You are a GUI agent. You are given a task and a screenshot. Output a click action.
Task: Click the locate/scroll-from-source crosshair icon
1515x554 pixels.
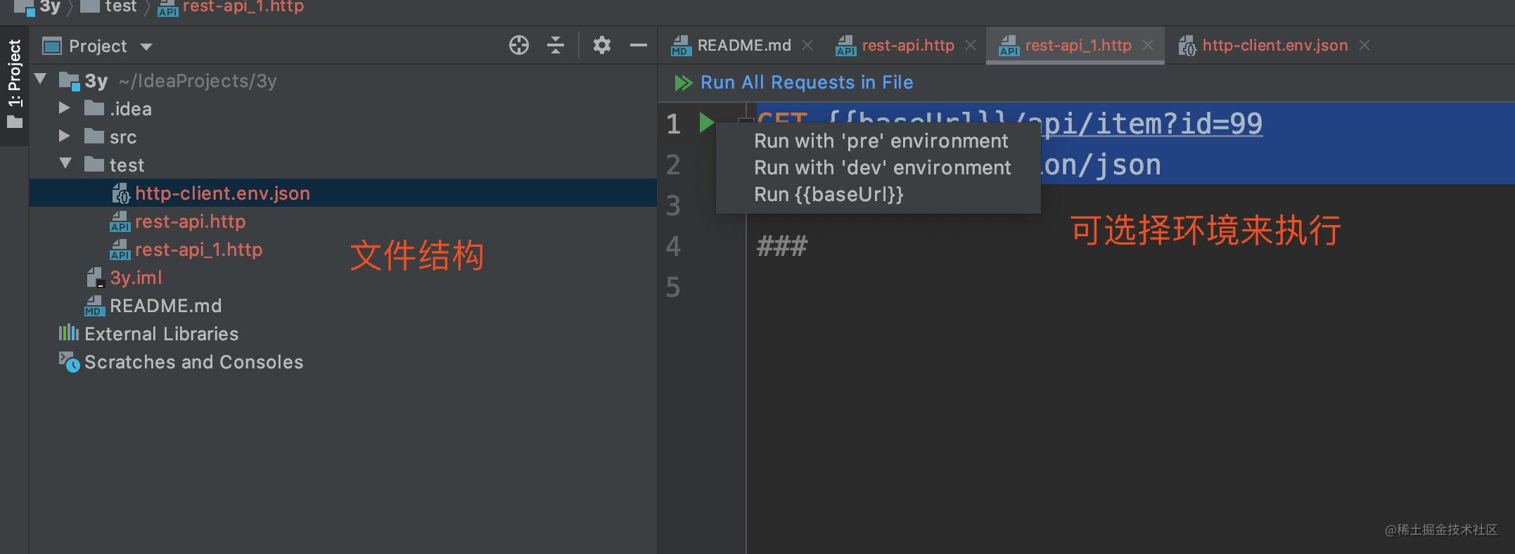(518, 46)
